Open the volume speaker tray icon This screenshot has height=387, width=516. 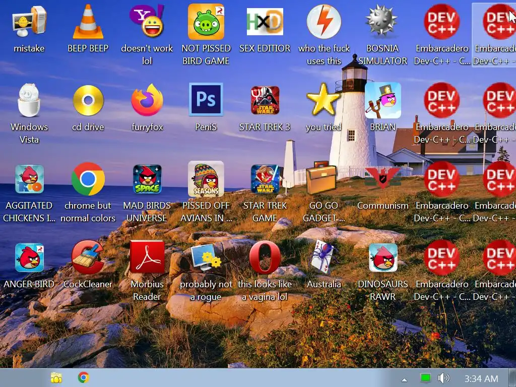(443, 378)
